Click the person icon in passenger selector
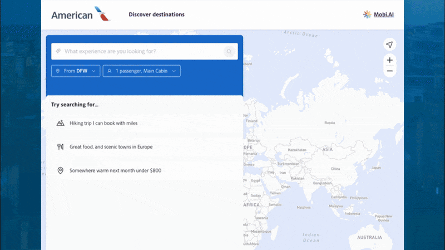The height and width of the screenshot is (250, 445). click(110, 71)
